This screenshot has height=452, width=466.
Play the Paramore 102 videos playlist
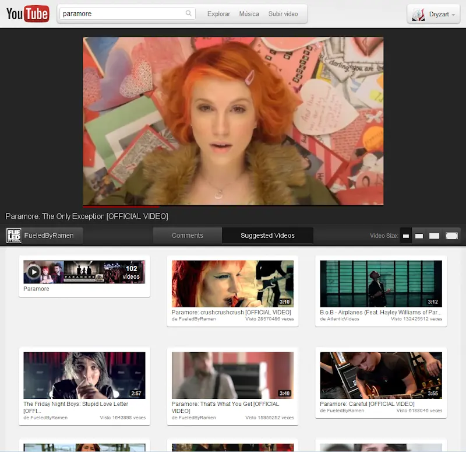[x=34, y=272]
